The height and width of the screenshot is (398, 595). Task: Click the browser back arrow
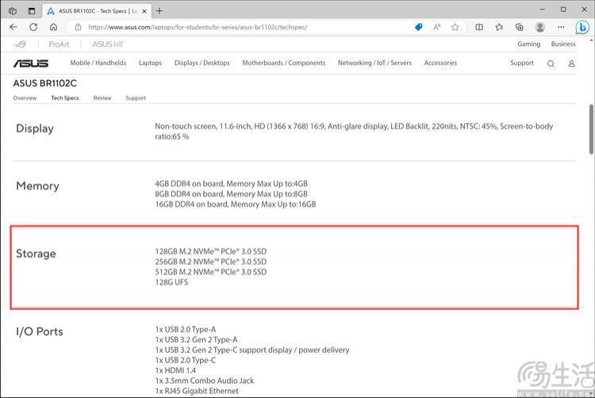click(13, 27)
